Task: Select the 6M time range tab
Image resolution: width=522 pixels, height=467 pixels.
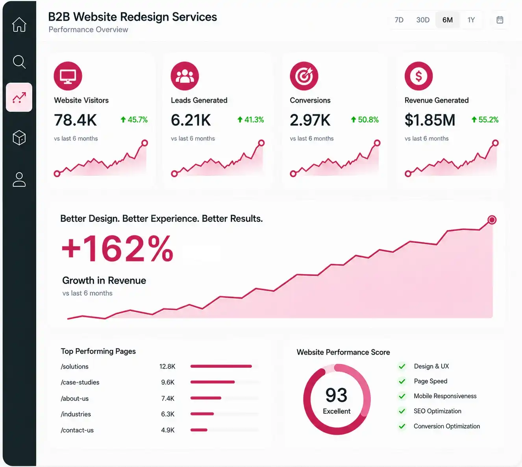Action: tap(448, 20)
